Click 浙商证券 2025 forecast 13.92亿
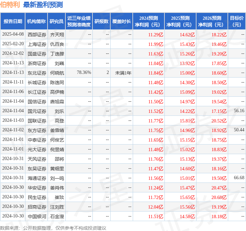This screenshot has width=246, height=231. click(x=187, y=63)
